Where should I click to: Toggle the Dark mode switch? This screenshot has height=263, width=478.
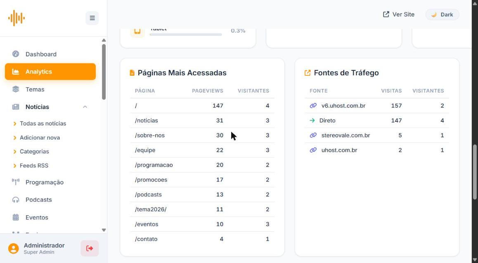[x=443, y=14]
